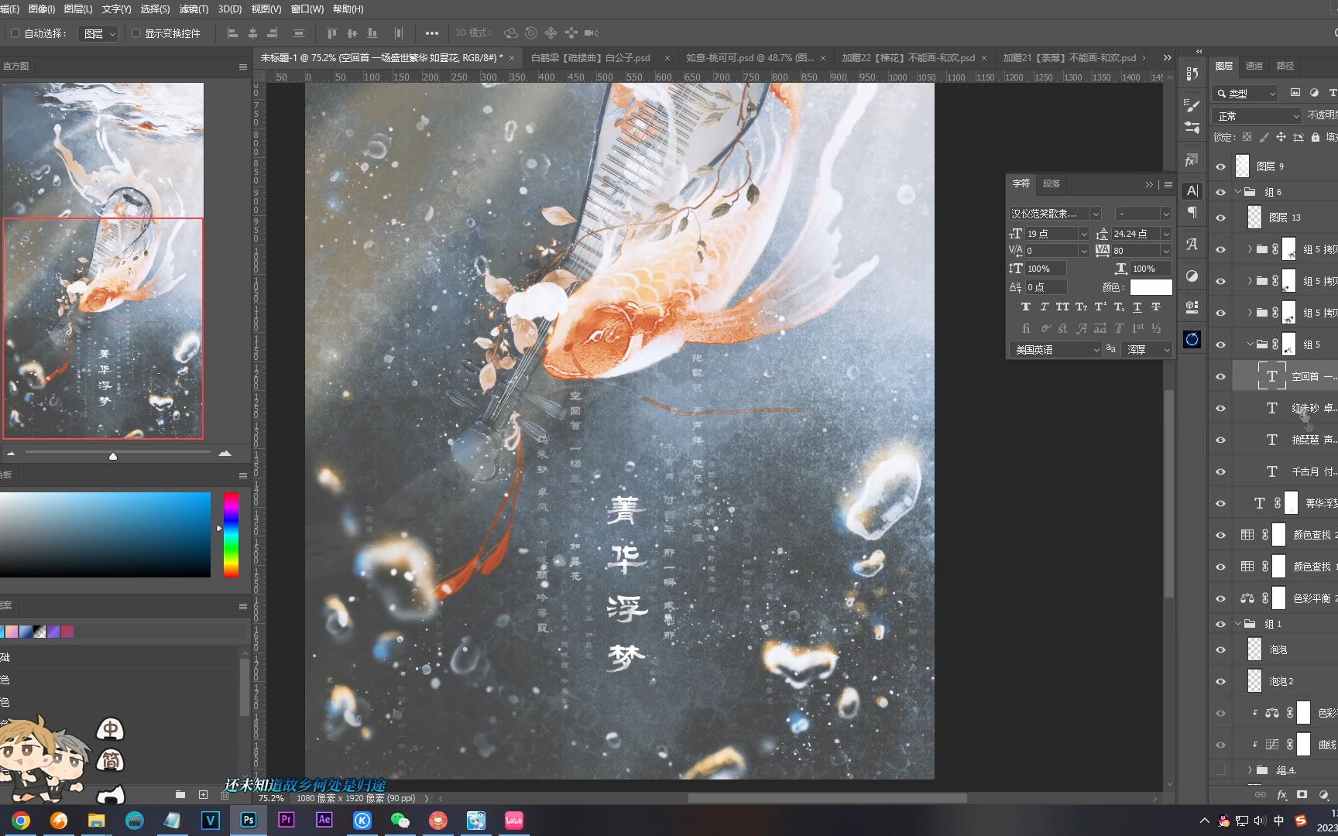Switch to the 通道 tab
This screenshot has height=836, width=1338.
1254,66
